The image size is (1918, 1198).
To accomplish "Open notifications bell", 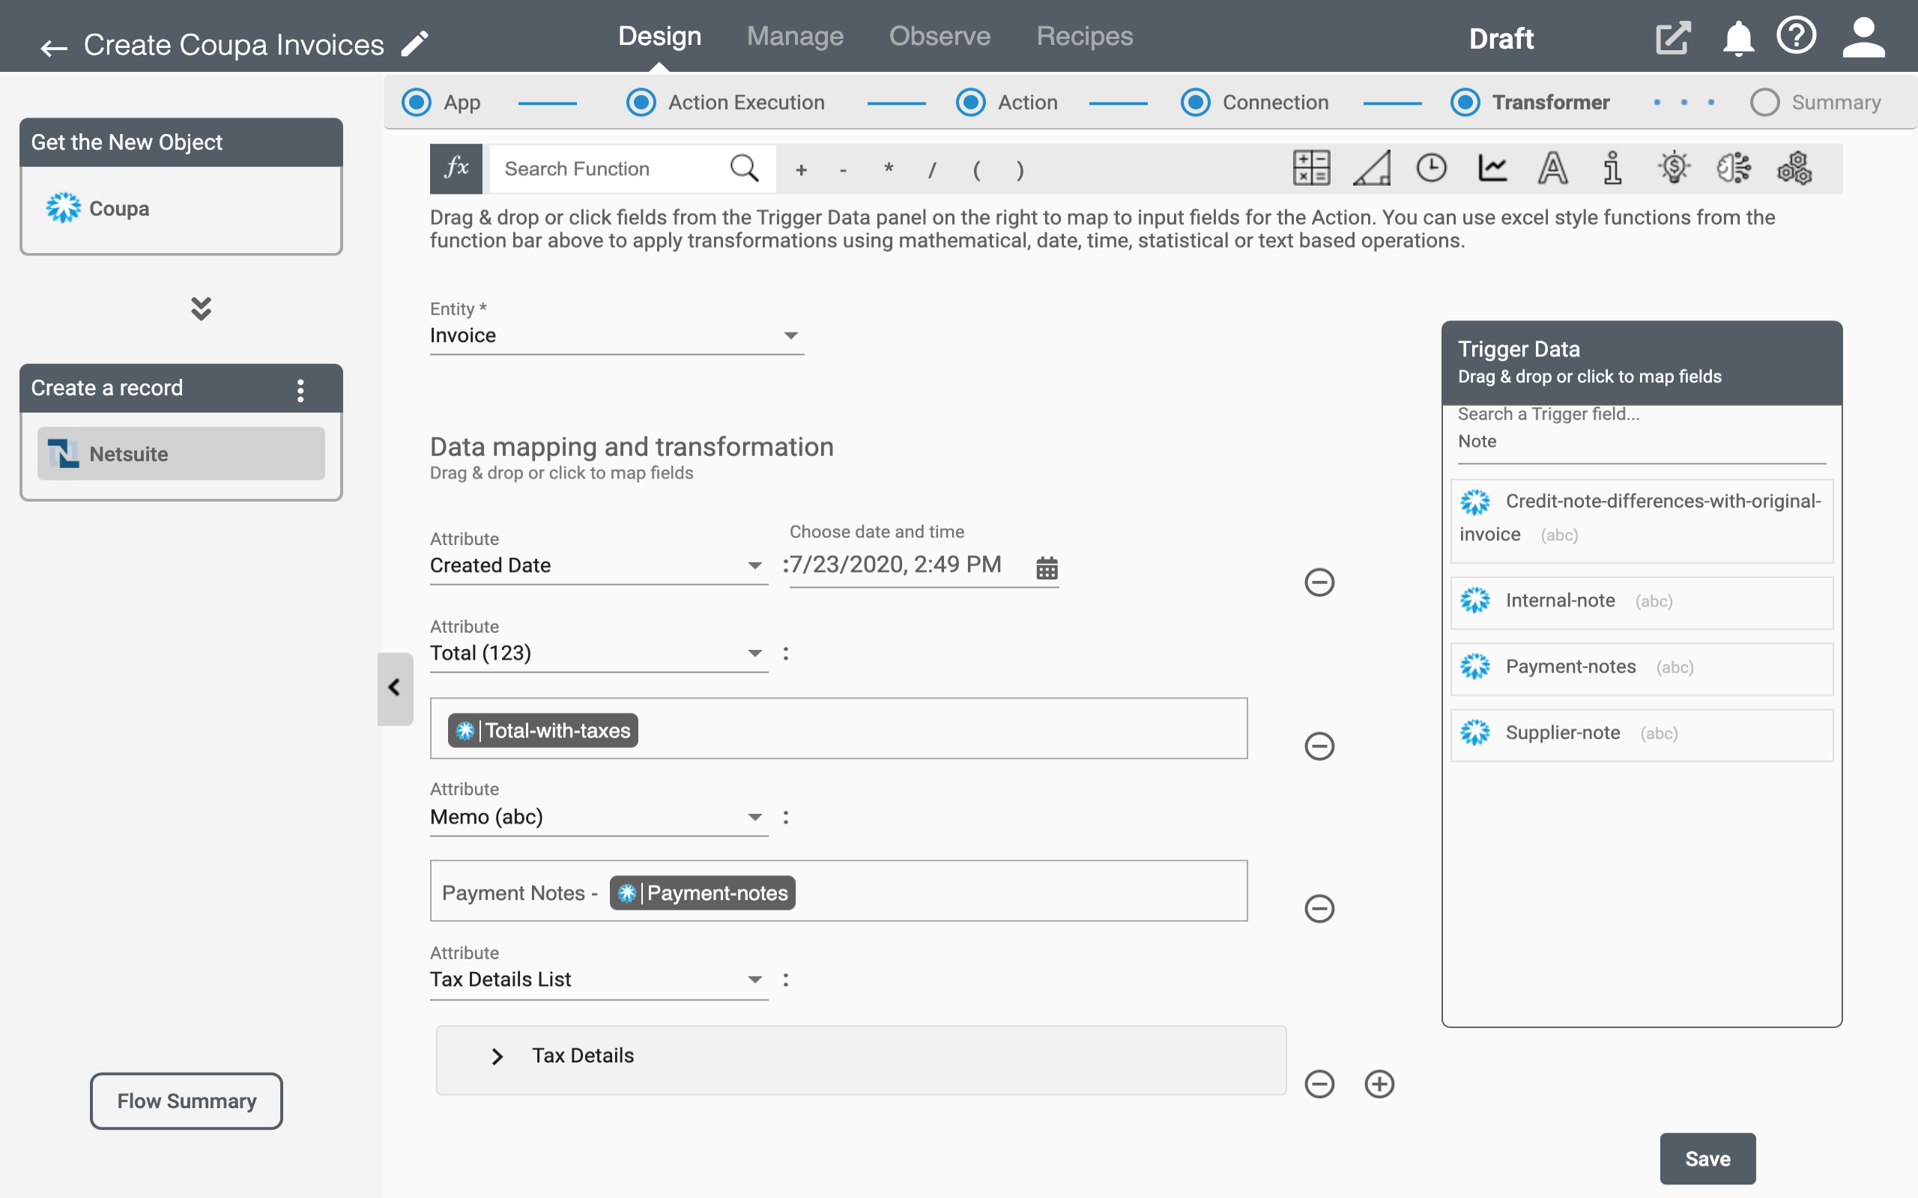I will [1737, 38].
